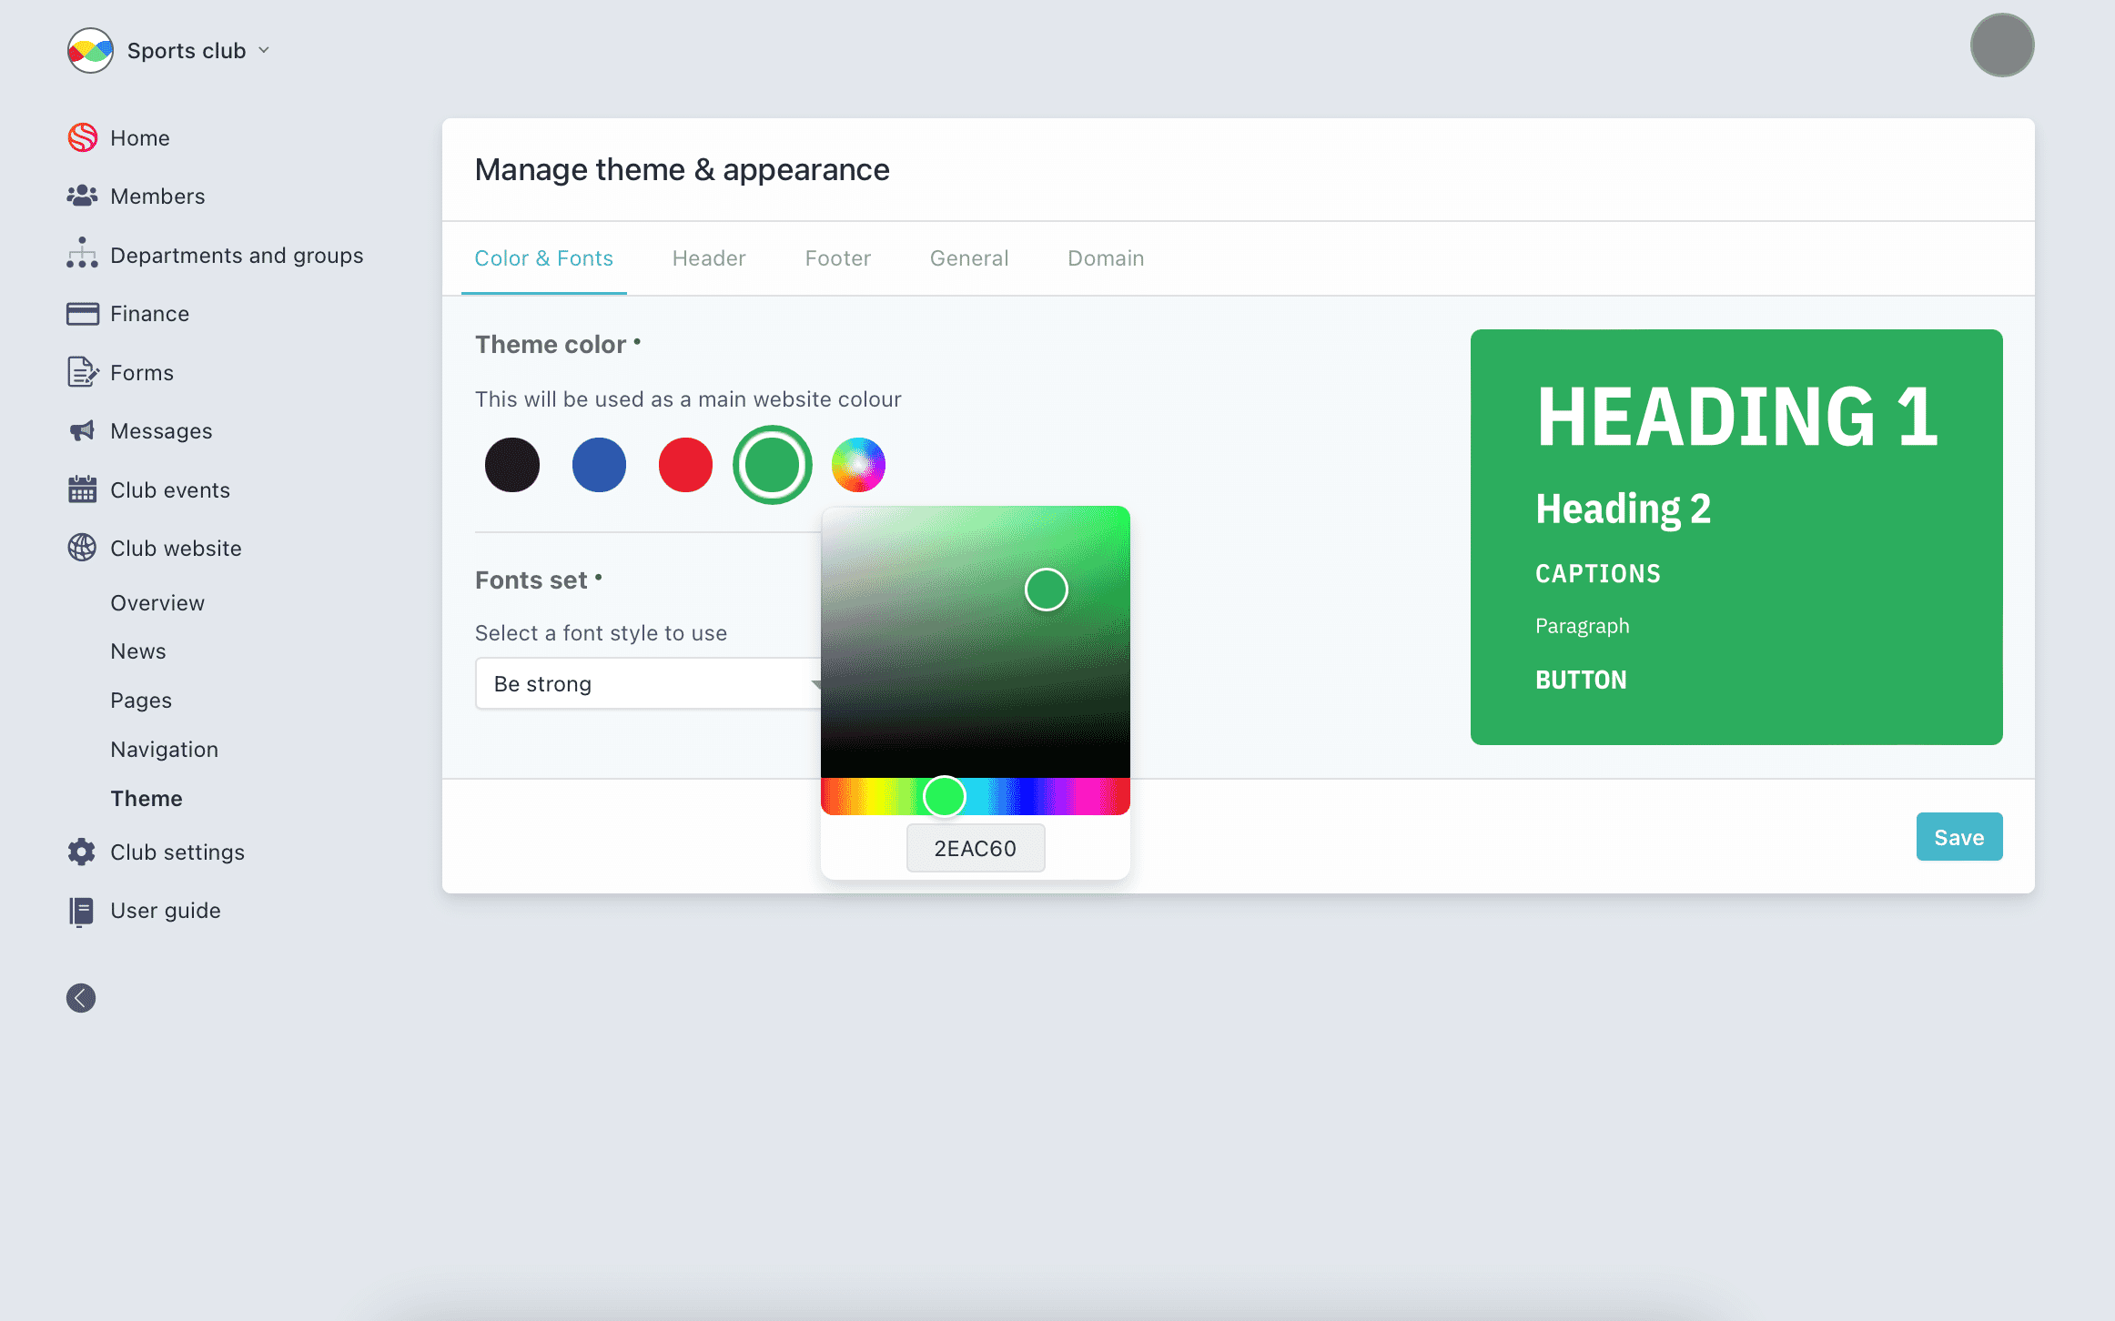The image size is (2115, 1321).
Task: Switch to the Header tab
Action: (x=709, y=258)
